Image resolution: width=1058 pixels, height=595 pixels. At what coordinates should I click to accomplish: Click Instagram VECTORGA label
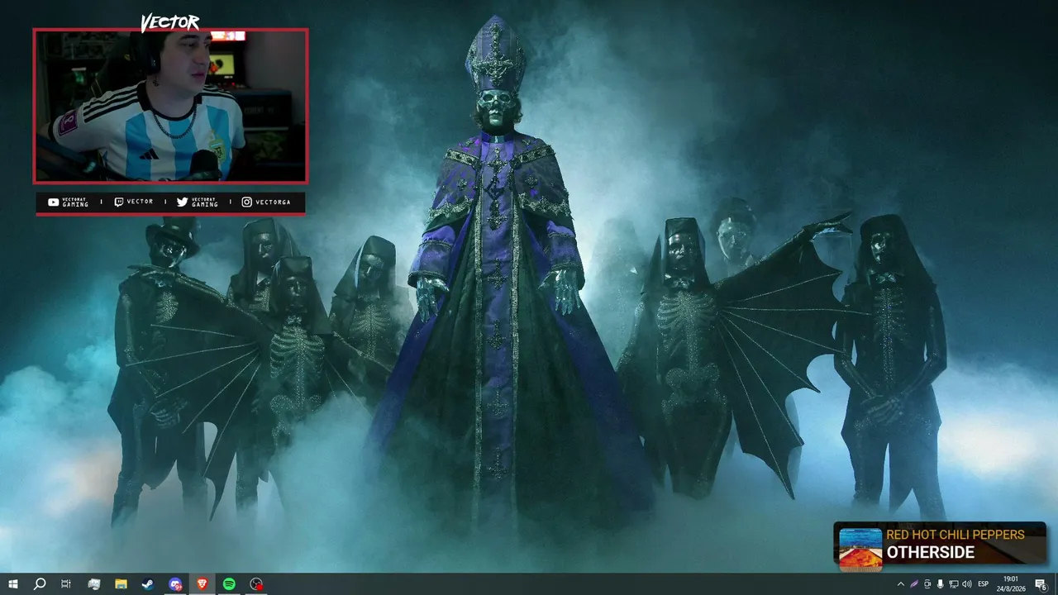(266, 202)
